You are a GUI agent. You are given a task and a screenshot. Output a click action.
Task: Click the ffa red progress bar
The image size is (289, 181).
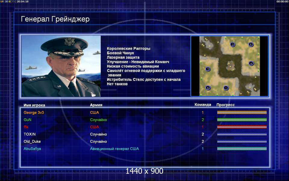pyautogui.click(x=242, y=127)
